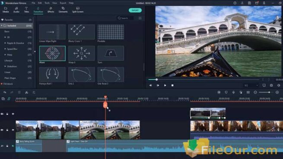This screenshot has width=283, height=159.
Task: Click the Export button
Action: tap(135, 10)
